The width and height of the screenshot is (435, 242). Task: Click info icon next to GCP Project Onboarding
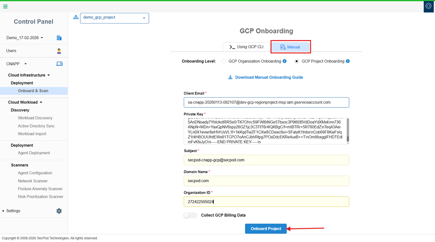347,61
